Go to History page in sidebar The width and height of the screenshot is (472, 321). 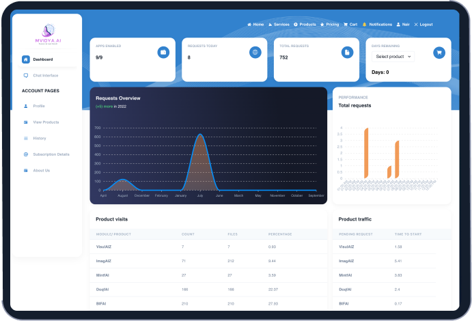(40, 138)
